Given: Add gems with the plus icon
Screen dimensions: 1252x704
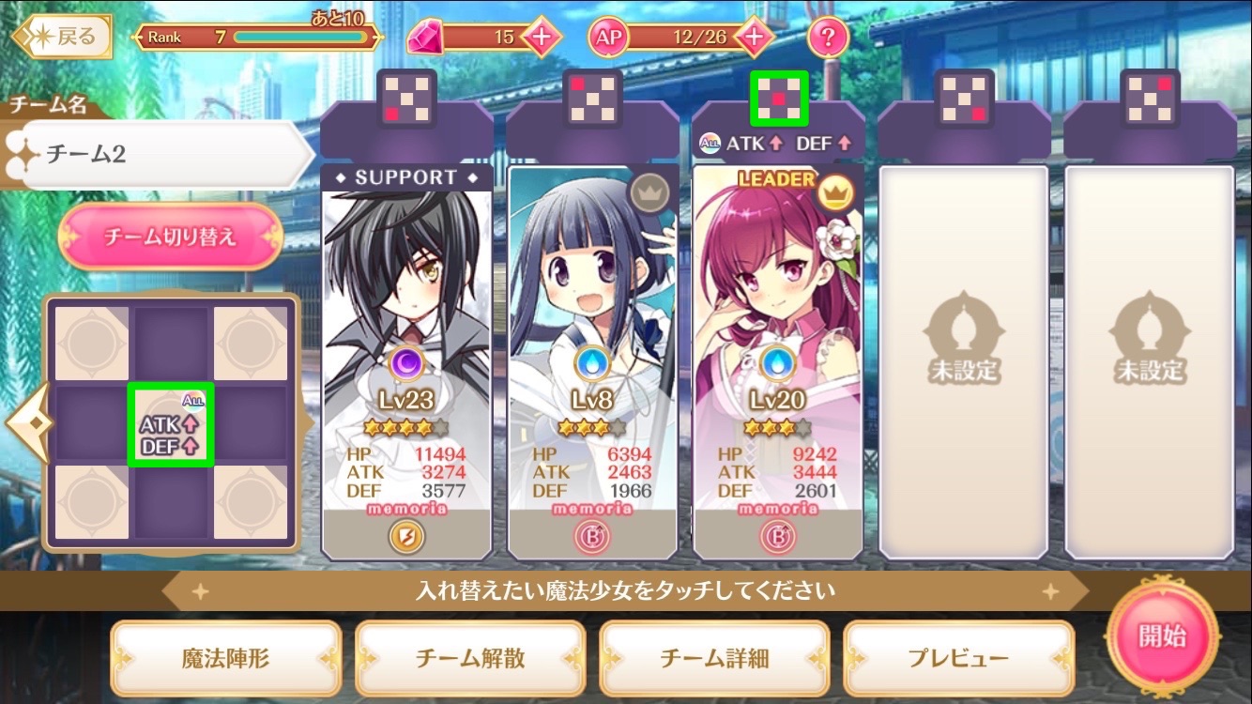Looking at the screenshot, I should (x=542, y=38).
